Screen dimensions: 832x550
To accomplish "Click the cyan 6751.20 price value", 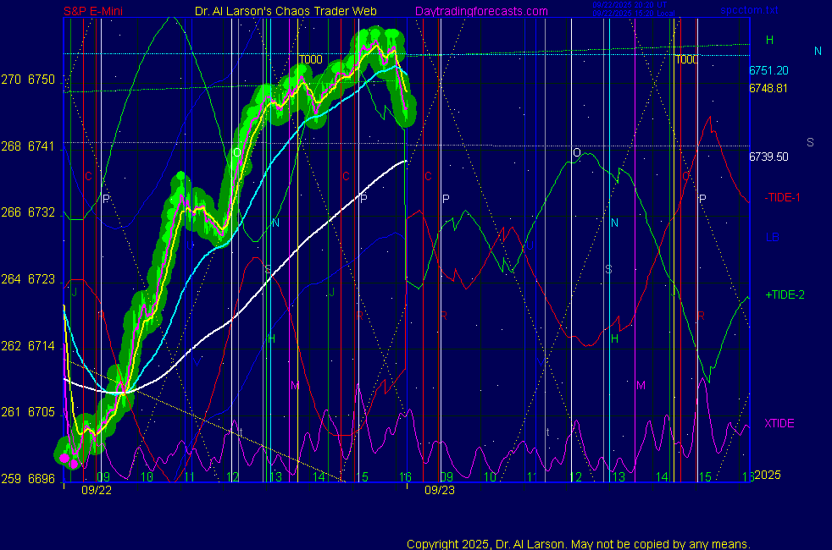I will tap(768, 71).
